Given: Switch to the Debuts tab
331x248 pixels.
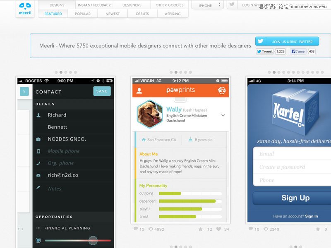Looking at the screenshot, I should tap(142, 14).
